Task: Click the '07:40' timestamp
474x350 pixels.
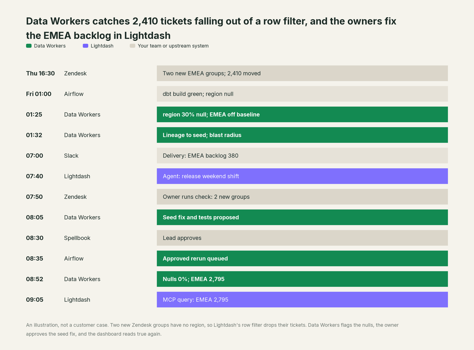Action: pyautogui.click(x=35, y=176)
